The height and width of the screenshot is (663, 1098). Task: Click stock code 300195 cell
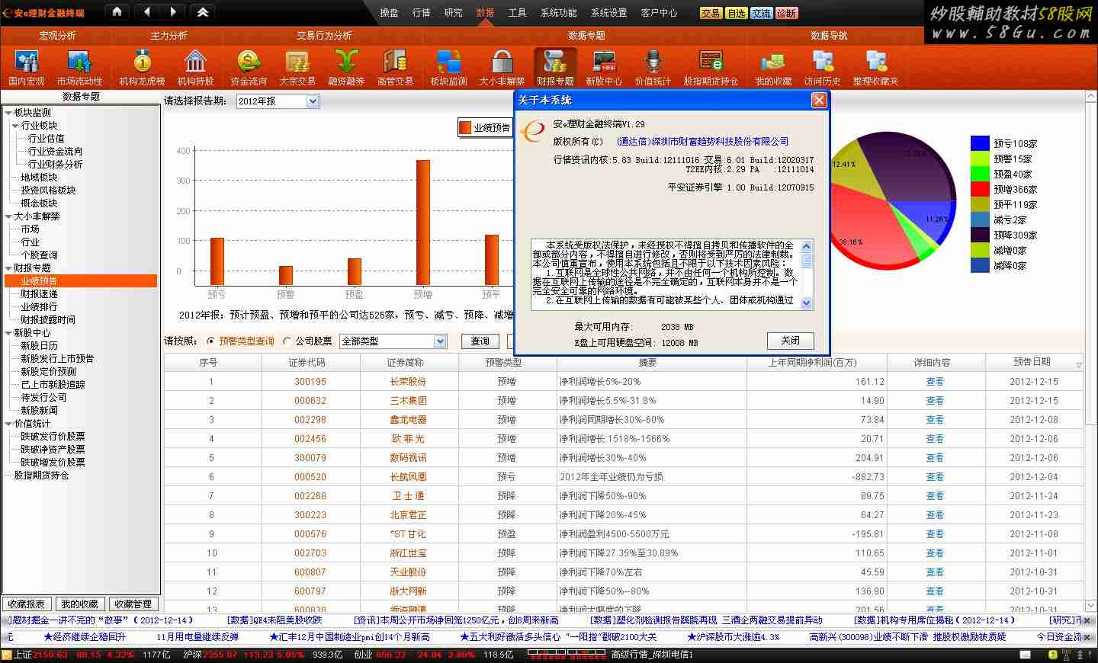point(310,382)
